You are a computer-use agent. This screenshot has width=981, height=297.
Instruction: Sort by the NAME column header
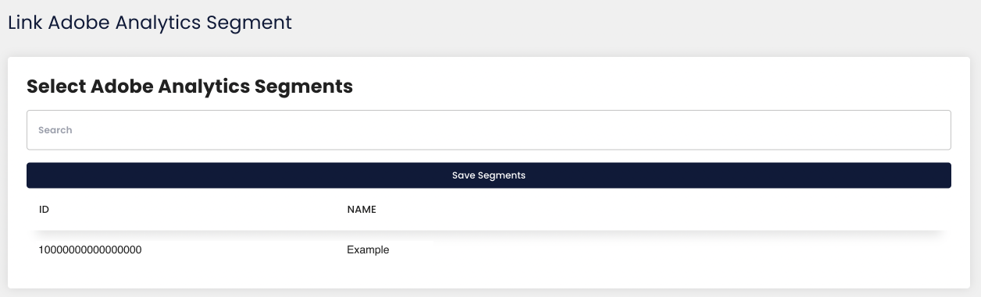pyautogui.click(x=362, y=210)
